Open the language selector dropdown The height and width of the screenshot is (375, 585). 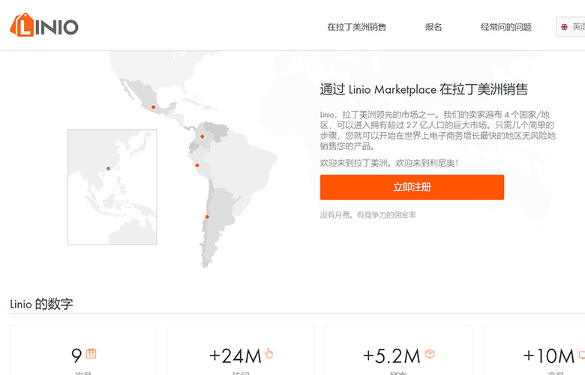pos(571,27)
